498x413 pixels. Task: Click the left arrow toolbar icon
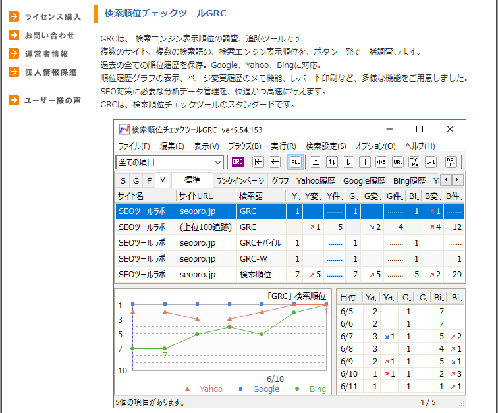275,162
